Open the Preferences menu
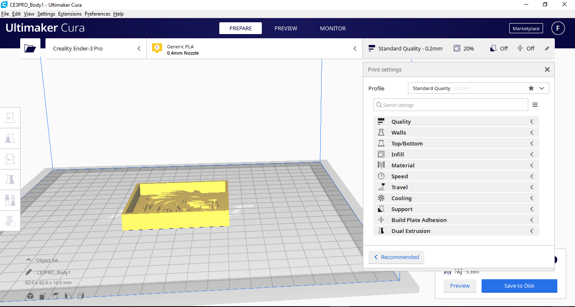The height and width of the screenshot is (307, 575). coord(97,14)
